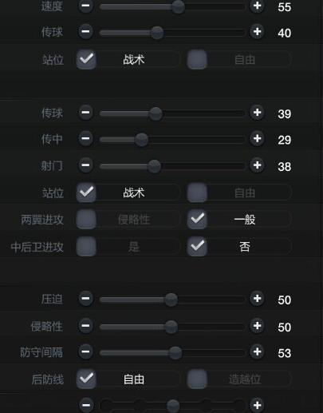The height and width of the screenshot is (413, 323).
Task: Click the 传中 slider knob at 29
Action: pyautogui.click(x=142, y=140)
